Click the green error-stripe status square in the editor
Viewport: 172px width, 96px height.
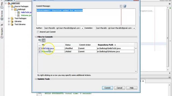tap(170, 8)
